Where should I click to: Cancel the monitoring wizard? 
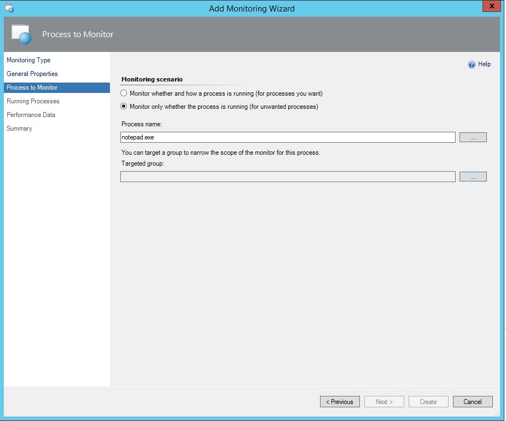(473, 402)
